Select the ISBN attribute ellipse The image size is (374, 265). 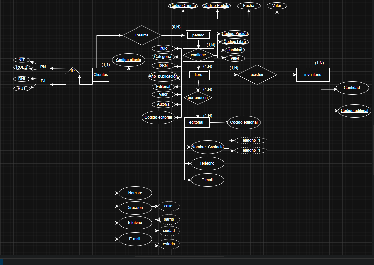163,66
